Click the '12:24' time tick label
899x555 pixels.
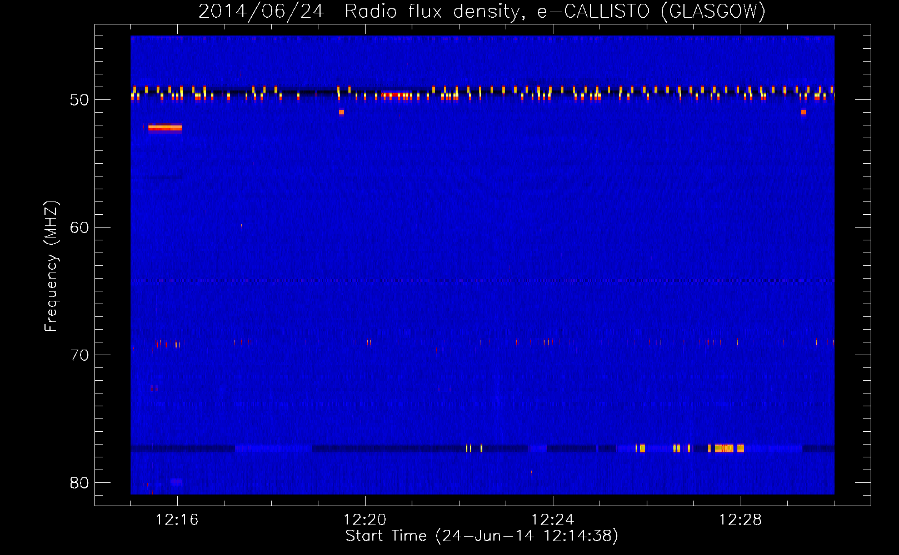click(x=552, y=520)
